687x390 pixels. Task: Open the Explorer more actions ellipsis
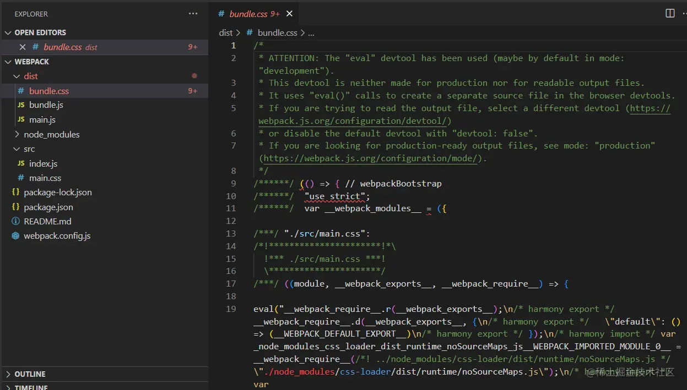(193, 14)
